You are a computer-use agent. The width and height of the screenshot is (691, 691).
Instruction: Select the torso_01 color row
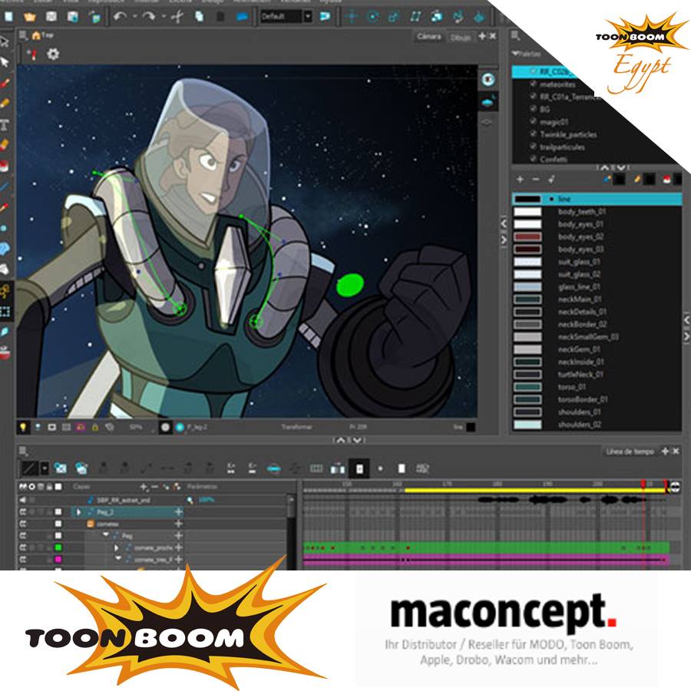[597, 387]
